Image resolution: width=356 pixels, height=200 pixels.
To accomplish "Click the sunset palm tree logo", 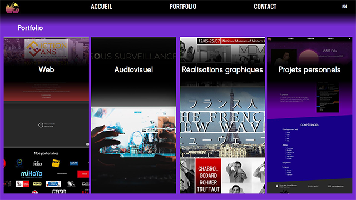I will (x=12, y=8).
